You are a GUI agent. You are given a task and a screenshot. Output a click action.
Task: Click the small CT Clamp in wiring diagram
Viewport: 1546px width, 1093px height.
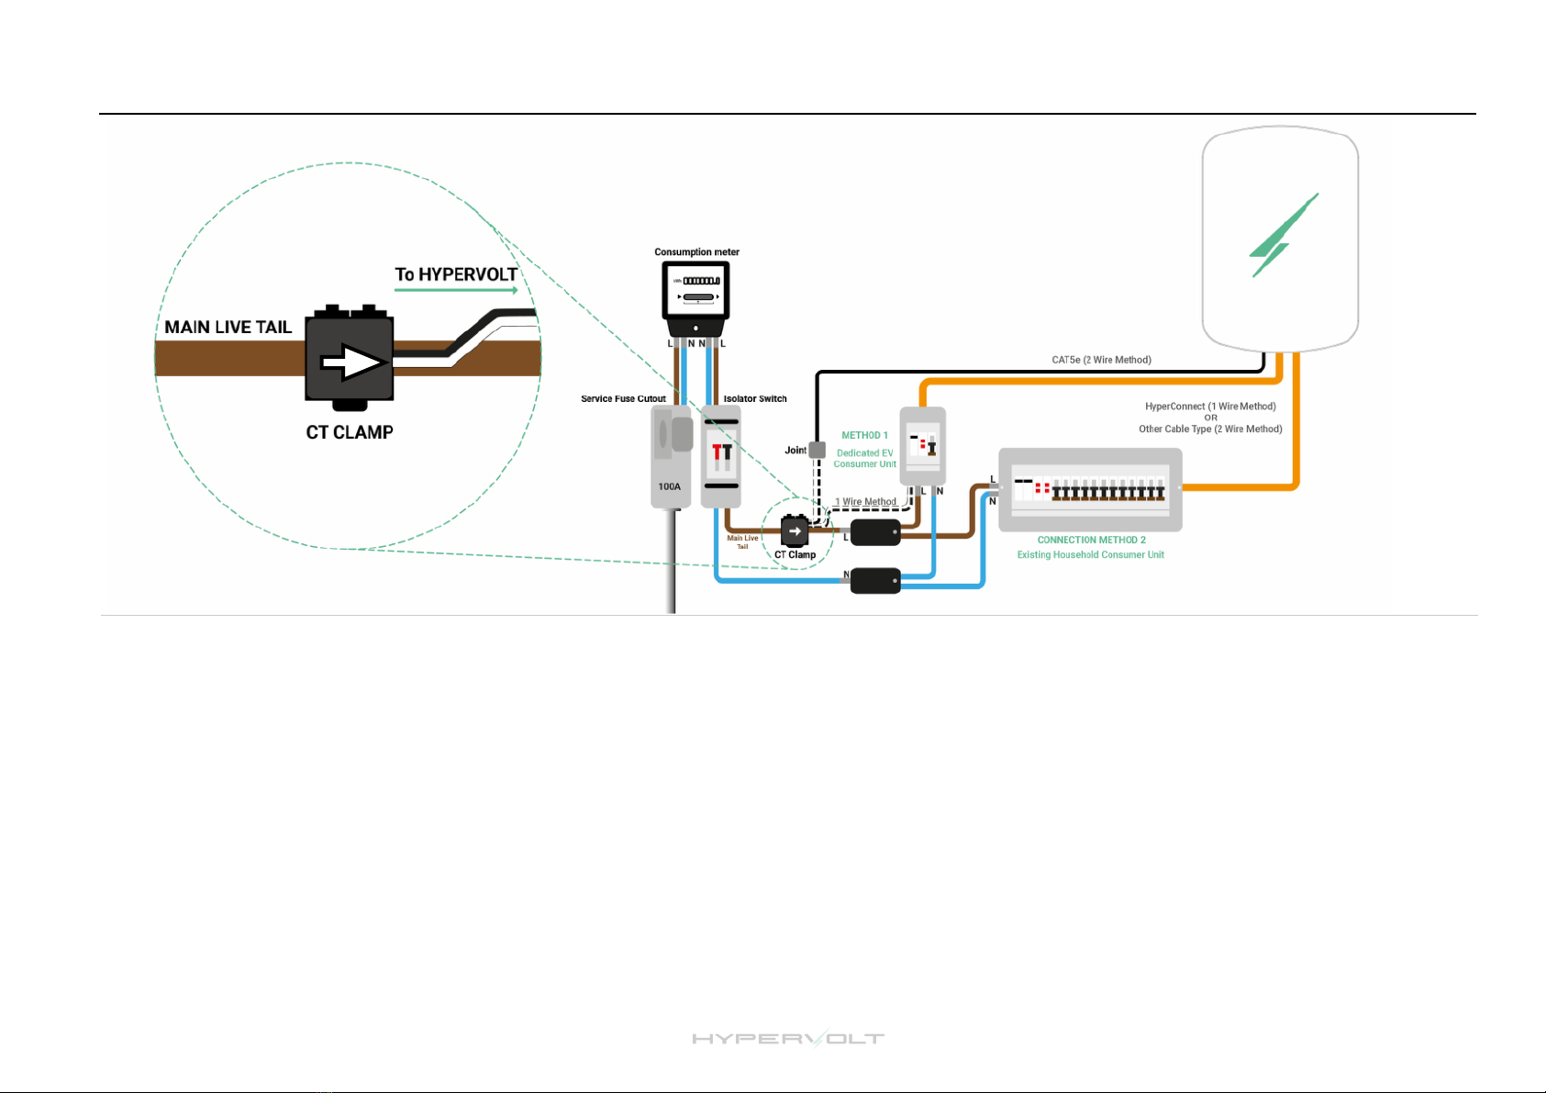pos(795,531)
